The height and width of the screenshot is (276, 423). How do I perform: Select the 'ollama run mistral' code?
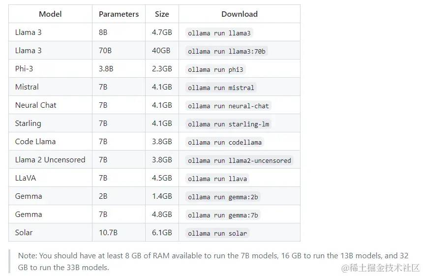[221, 88]
